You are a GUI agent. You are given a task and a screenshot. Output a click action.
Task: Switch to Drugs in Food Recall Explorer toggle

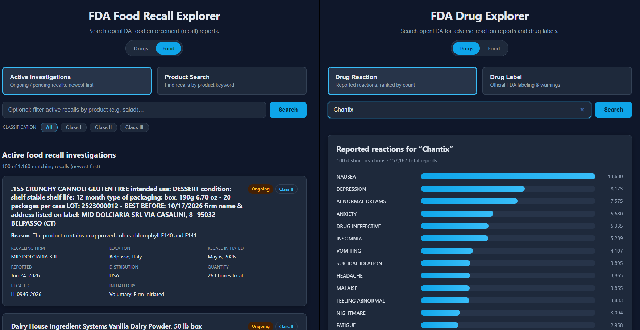pos(141,48)
